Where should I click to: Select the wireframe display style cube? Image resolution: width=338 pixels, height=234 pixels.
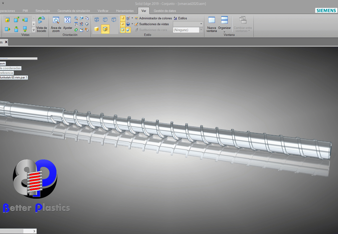coord(97,19)
